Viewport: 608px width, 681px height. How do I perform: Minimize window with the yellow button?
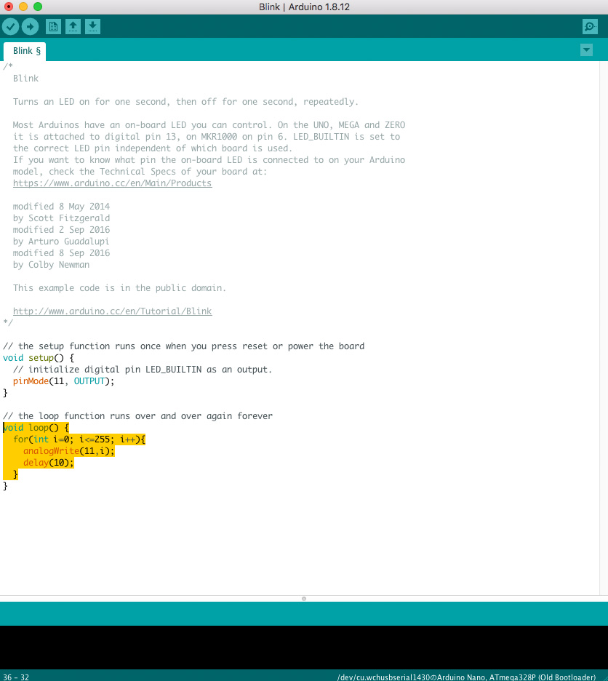[x=23, y=7]
